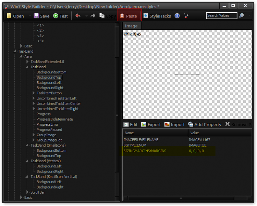Open the dropdown arrow beside search icon
This screenshot has height=206, width=257.
[x=249, y=15]
